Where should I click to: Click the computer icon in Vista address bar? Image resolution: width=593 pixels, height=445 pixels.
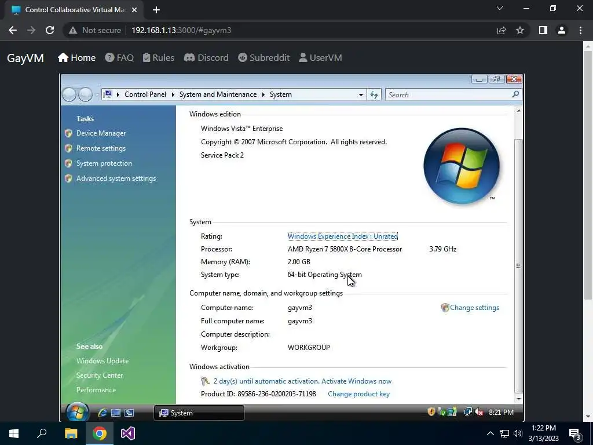[x=108, y=94]
